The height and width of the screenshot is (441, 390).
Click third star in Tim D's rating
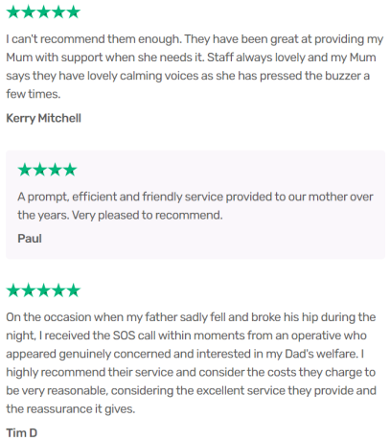43,290
